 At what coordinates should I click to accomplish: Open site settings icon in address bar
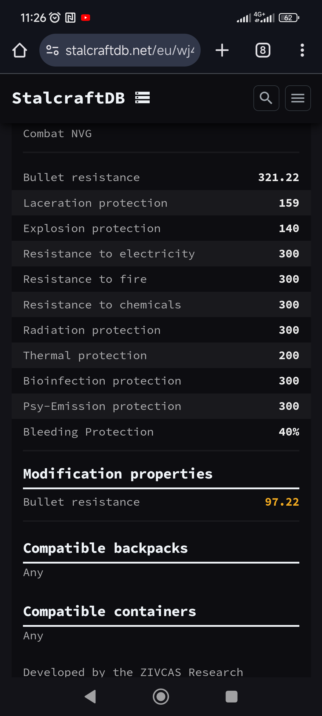pos(52,50)
